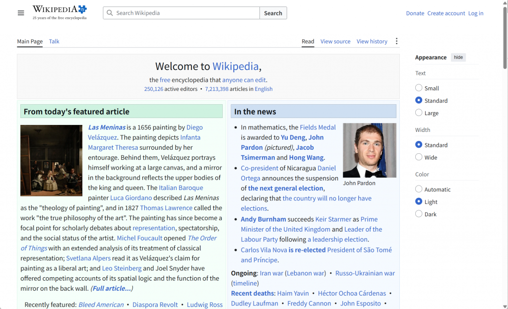508x309 pixels.
Task: Open the hamburger main menu
Action: 21,13
